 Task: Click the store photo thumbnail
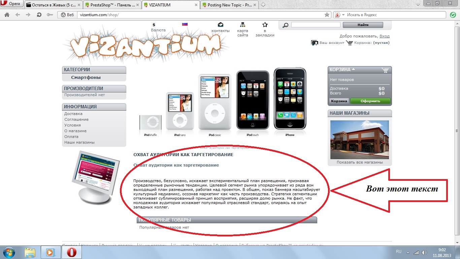(360, 140)
